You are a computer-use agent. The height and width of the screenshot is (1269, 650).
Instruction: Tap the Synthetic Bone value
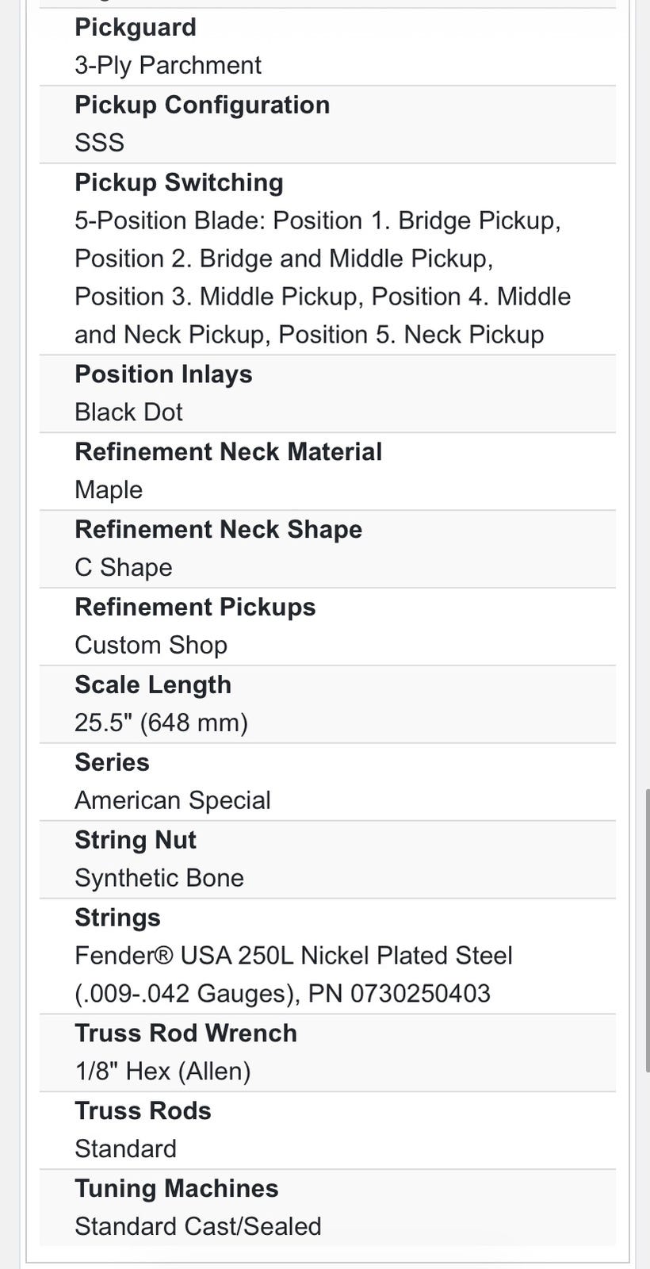tap(159, 878)
